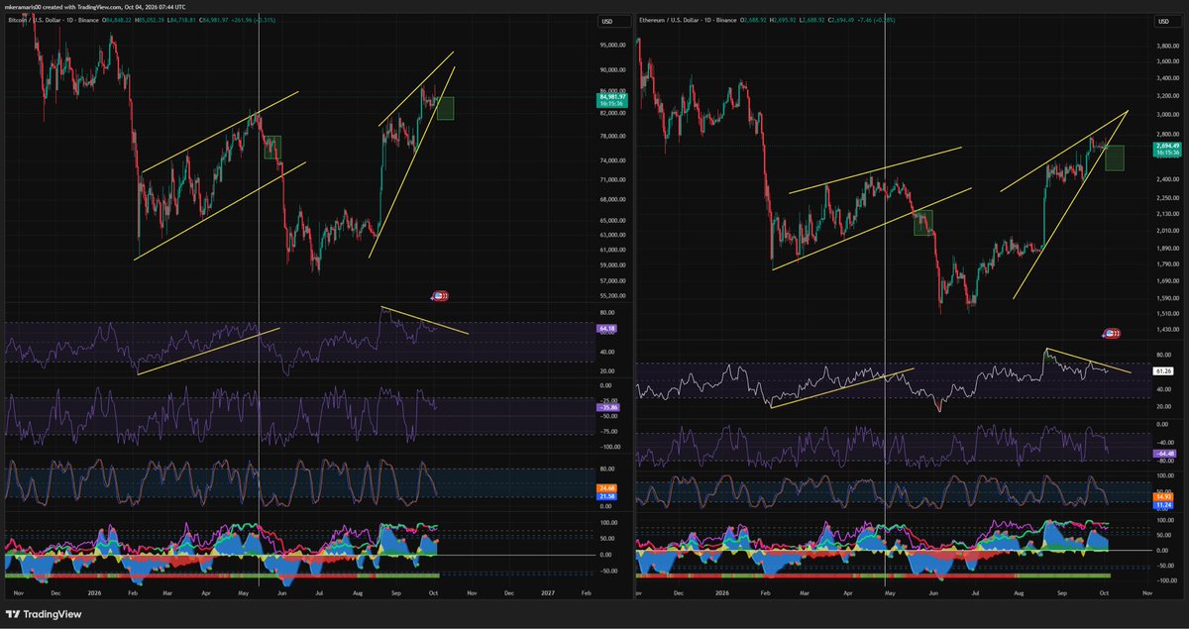
Task: Click the economic event flag icon on Bitcoin chart
Action: [x=440, y=295]
